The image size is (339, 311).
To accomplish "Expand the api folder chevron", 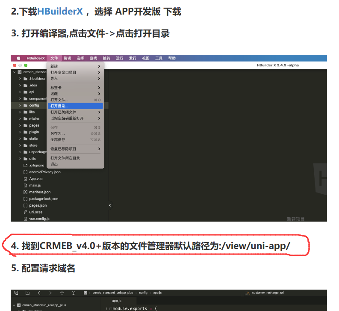I will [x=20, y=92].
